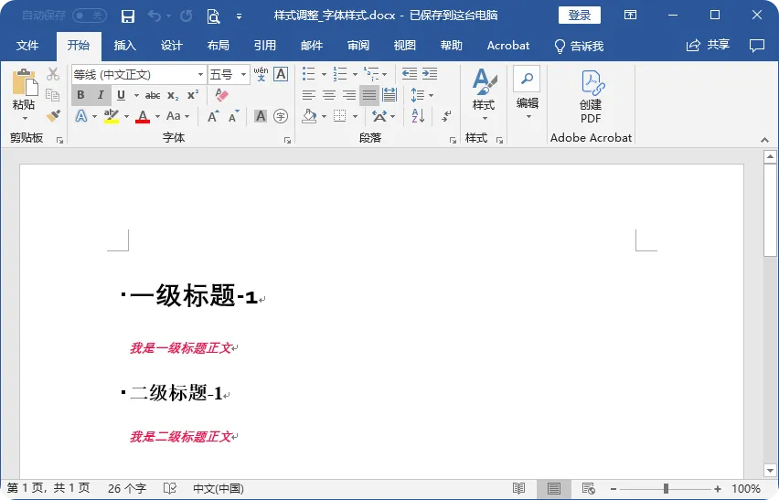779x500 pixels.
Task: Click the character border icon
Action: (x=281, y=74)
